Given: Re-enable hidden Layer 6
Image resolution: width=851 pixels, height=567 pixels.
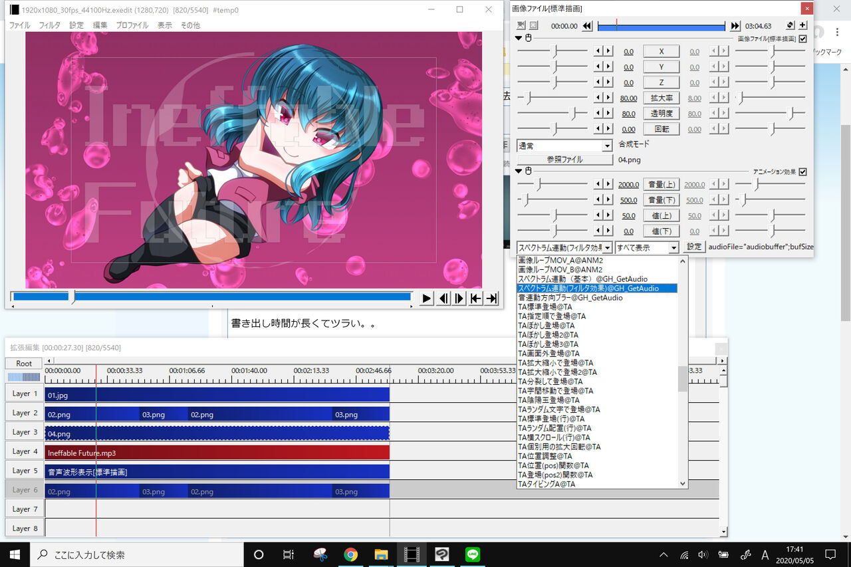Looking at the screenshot, I should [x=25, y=490].
